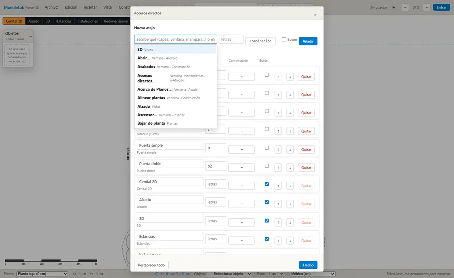454x278 pixels.
Task: Choose 'Alzado Vistas' suggestion
Action: [x=176, y=106]
